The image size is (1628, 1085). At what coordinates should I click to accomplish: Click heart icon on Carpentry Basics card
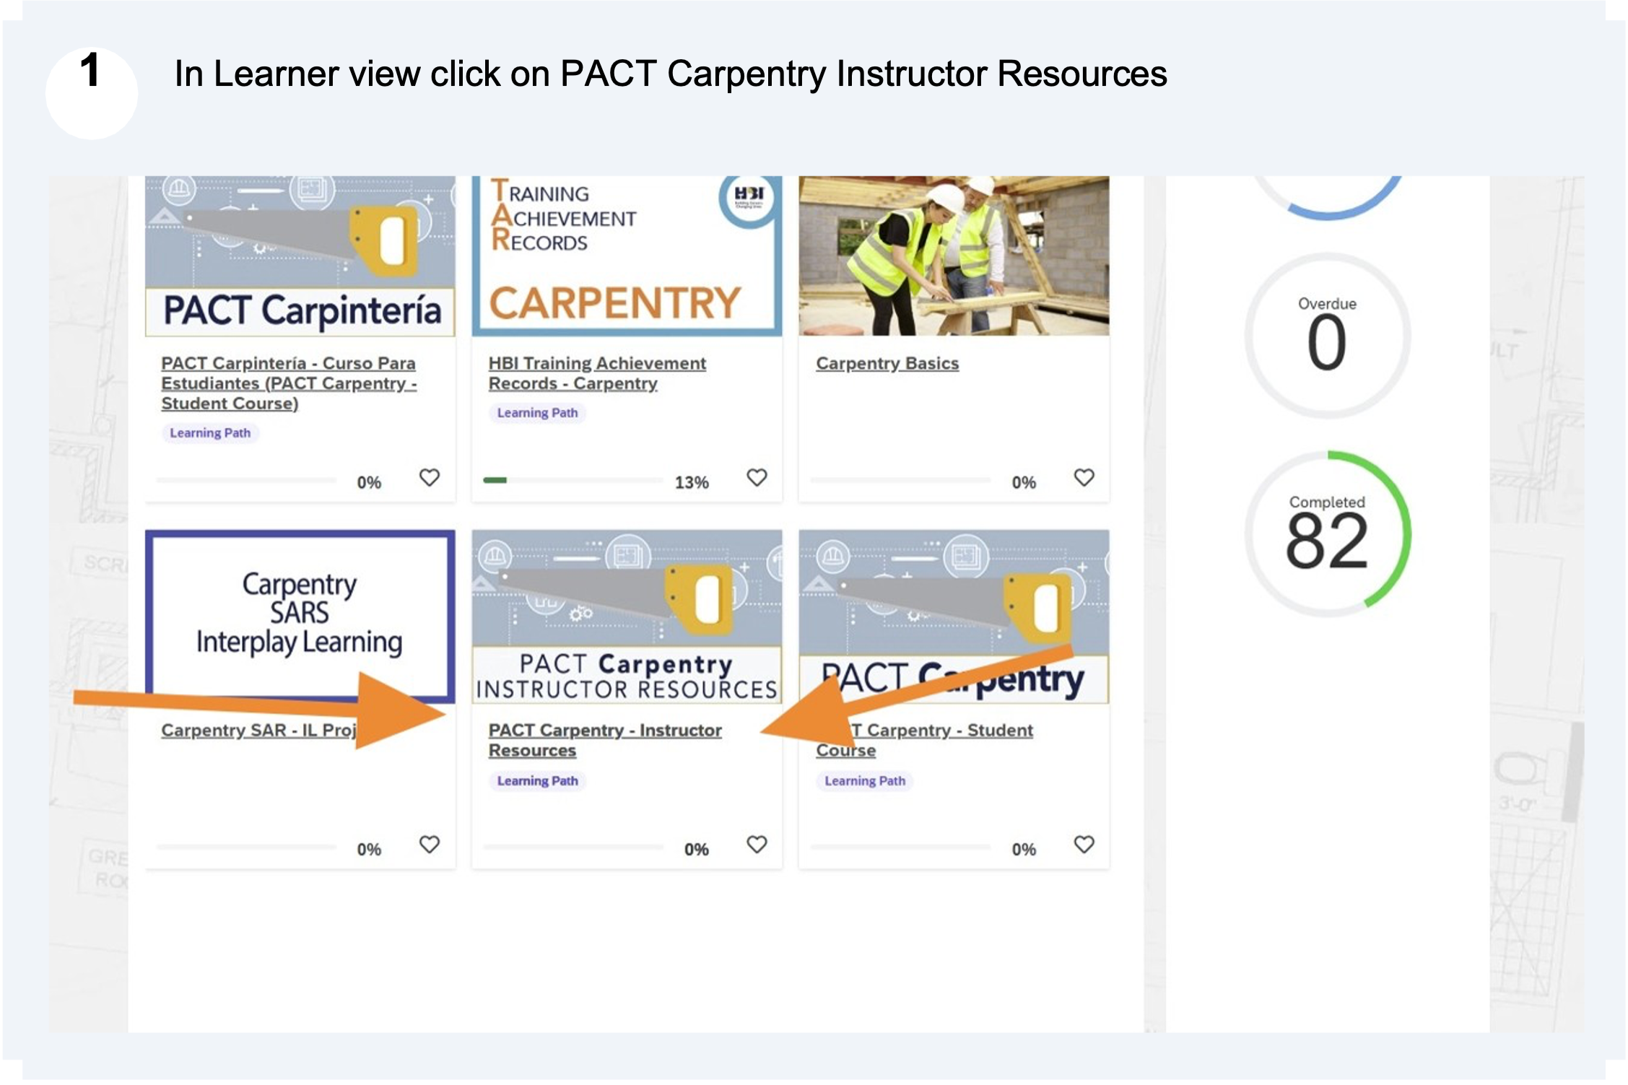coord(1083,477)
